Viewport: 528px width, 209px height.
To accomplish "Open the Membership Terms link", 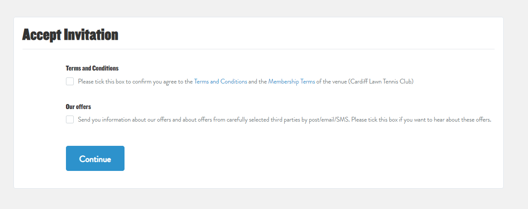I will point(292,81).
